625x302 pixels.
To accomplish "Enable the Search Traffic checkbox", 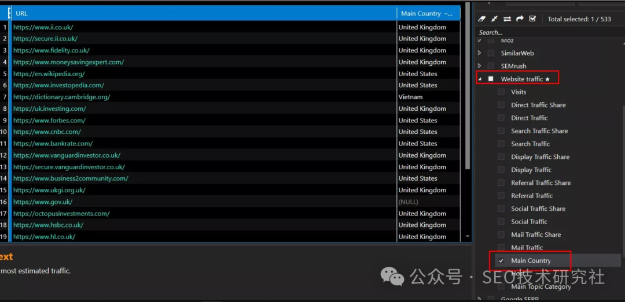I will coord(501,144).
